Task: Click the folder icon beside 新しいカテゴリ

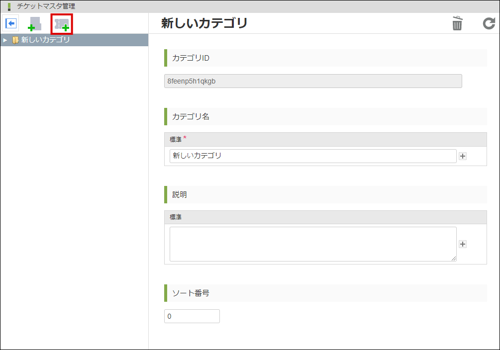Action: click(x=15, y=39)
